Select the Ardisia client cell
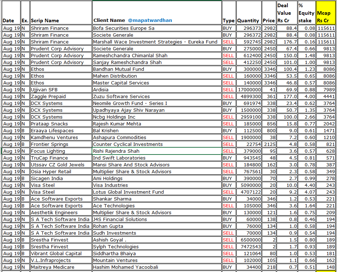This screenshot has width=337, height=272. coord(157,90)
